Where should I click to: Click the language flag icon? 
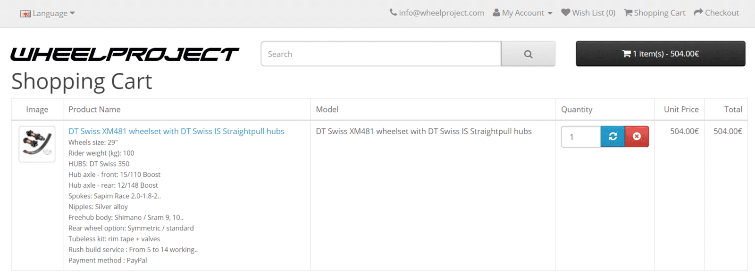(x=25, y=14)
